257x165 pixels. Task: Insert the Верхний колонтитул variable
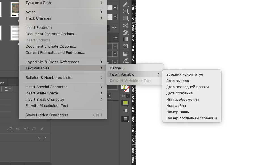click(x=191, y=74)
